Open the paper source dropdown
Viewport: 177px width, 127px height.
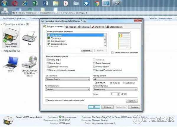(x=115, y=89)
